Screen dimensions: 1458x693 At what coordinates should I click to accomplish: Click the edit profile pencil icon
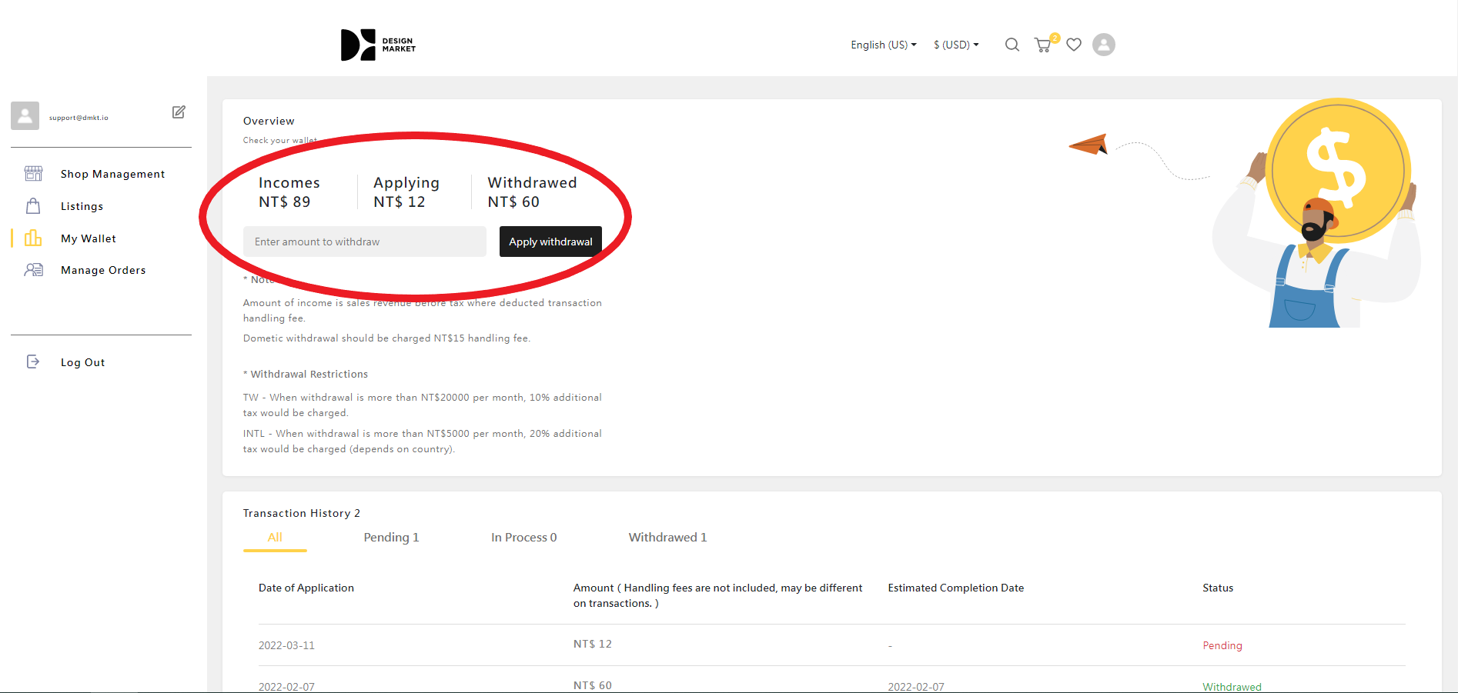click(179, 112)
